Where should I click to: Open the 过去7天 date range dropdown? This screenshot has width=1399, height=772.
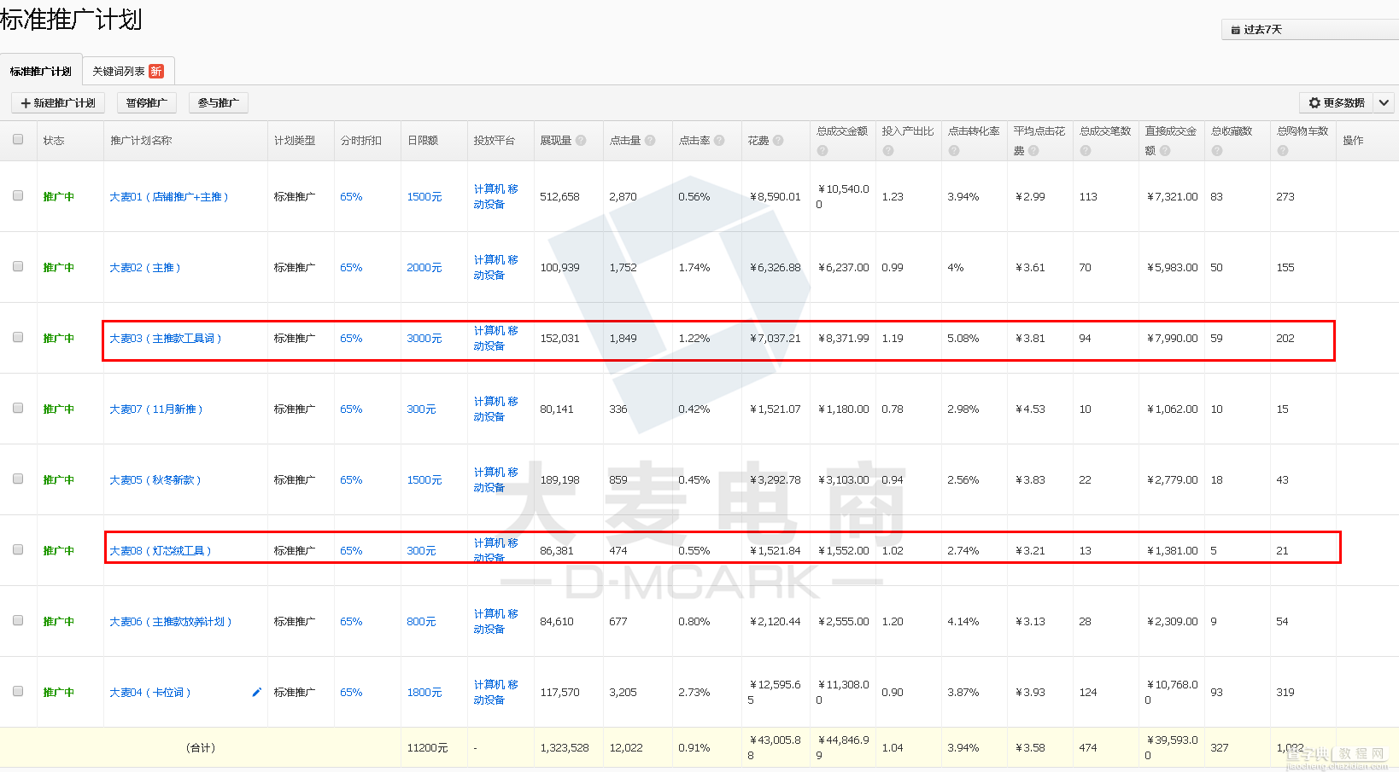point(1310,30)
